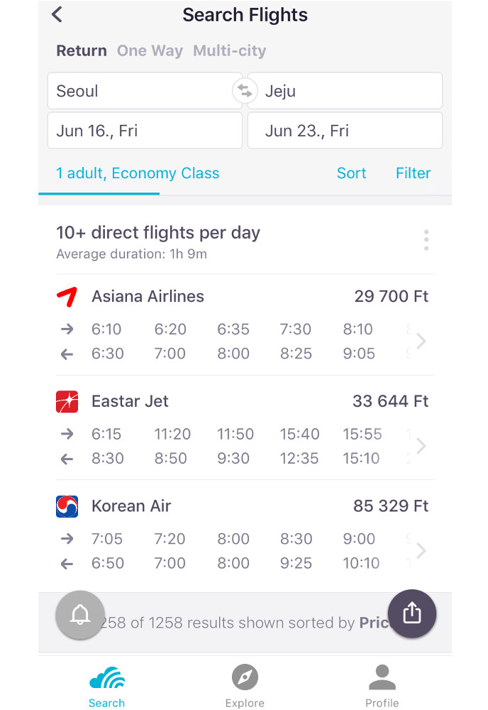Expand Asiana Airlines flight times chevron
Image resolution: width=488 pixels, height=710 pixels.
[x=421, y=341]
